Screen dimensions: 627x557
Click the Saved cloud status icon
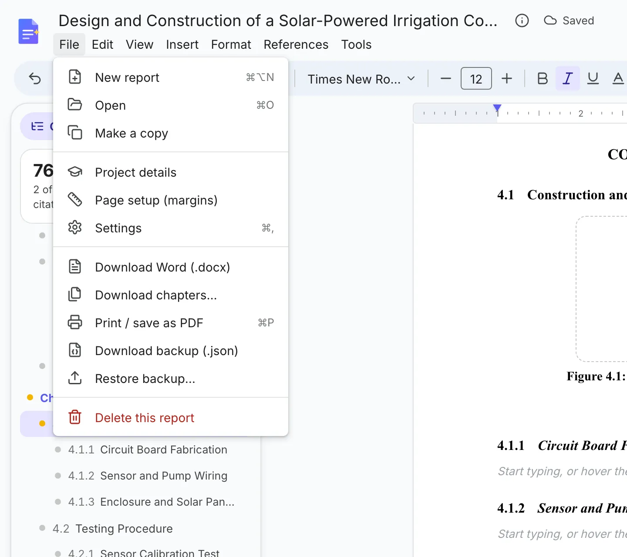(x=550, y=20)
